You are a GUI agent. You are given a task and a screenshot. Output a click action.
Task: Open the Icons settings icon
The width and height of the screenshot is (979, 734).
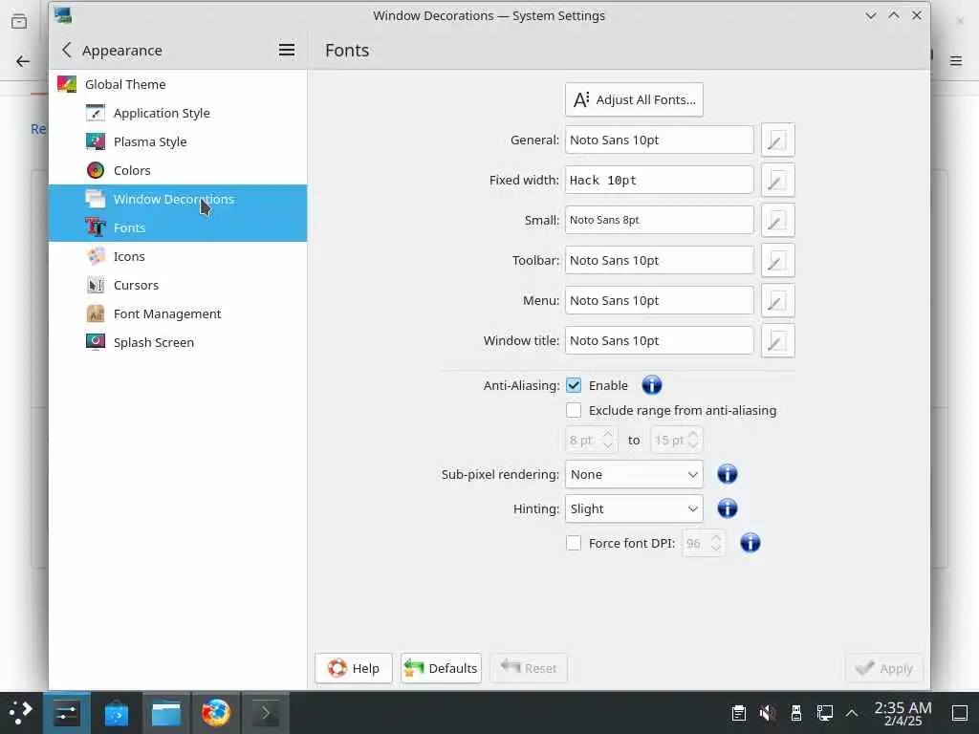(x=95, y=256)
